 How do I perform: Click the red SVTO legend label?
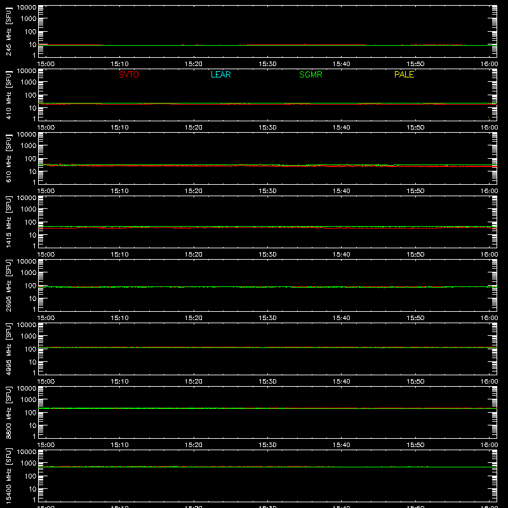[x=129, y=74]
